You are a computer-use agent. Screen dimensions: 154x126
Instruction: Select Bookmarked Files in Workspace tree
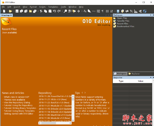[x=125, y=26]
